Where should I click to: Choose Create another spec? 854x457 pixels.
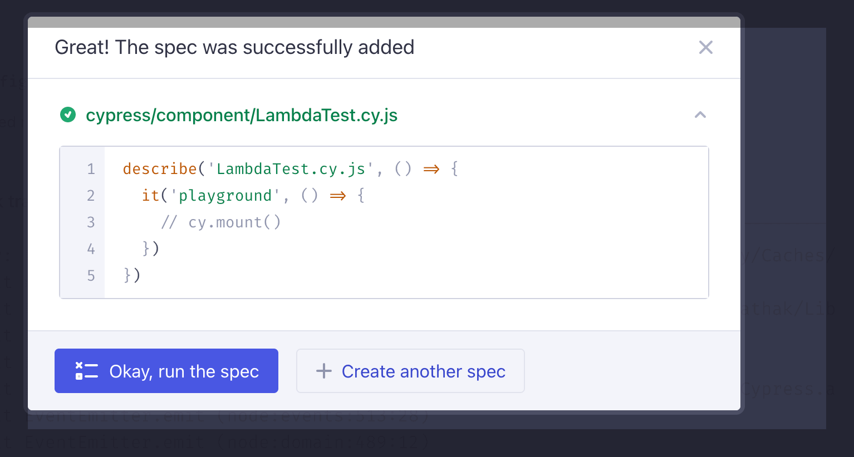(410, 371)
